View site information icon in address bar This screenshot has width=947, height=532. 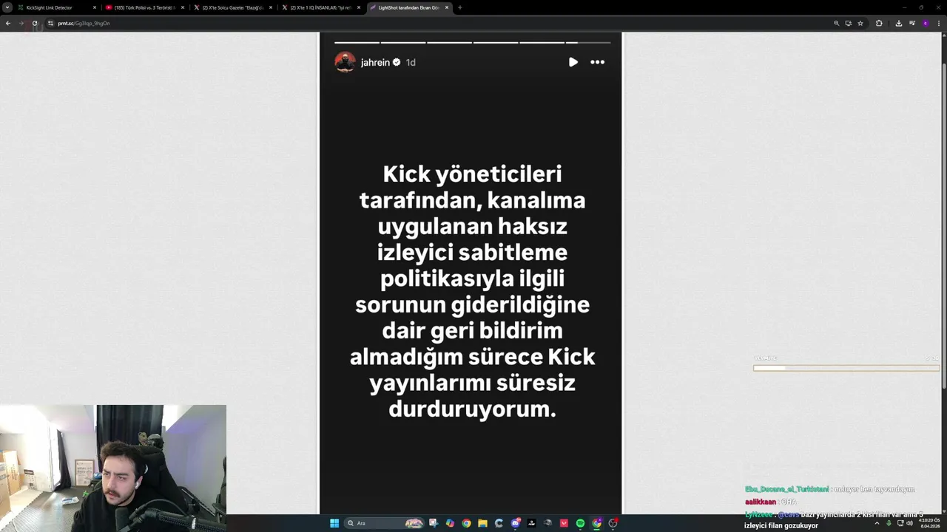point(50,23)
